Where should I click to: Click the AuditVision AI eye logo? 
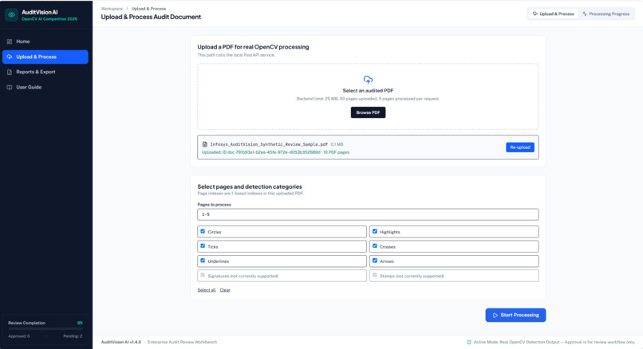pos(11,15)
